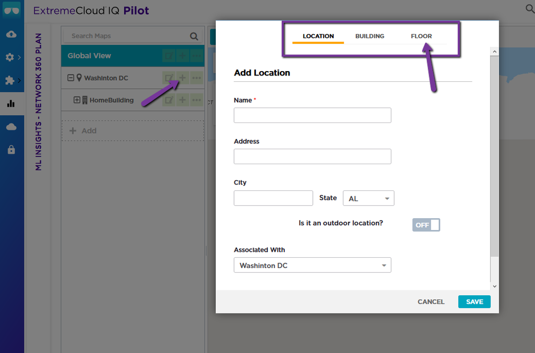Open more options for Global View
Screen dimensions: 535x353
(x=197, y=56)
